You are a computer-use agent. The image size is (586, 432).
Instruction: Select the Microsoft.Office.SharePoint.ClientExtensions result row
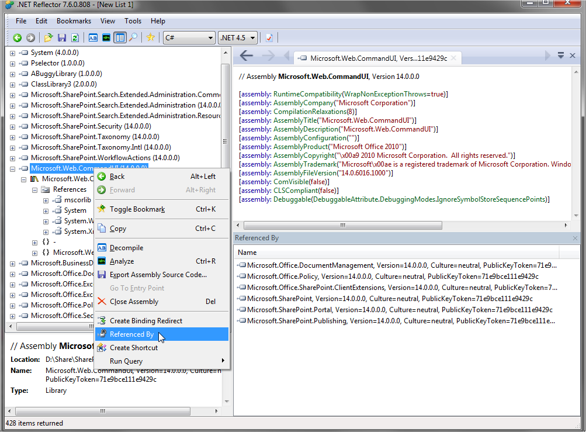[397, 288]
